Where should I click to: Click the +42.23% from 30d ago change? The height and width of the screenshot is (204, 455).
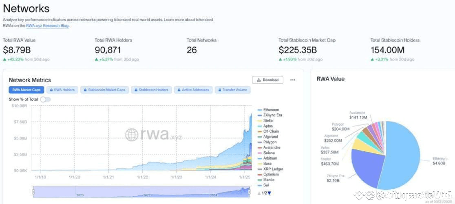(27, 60)
